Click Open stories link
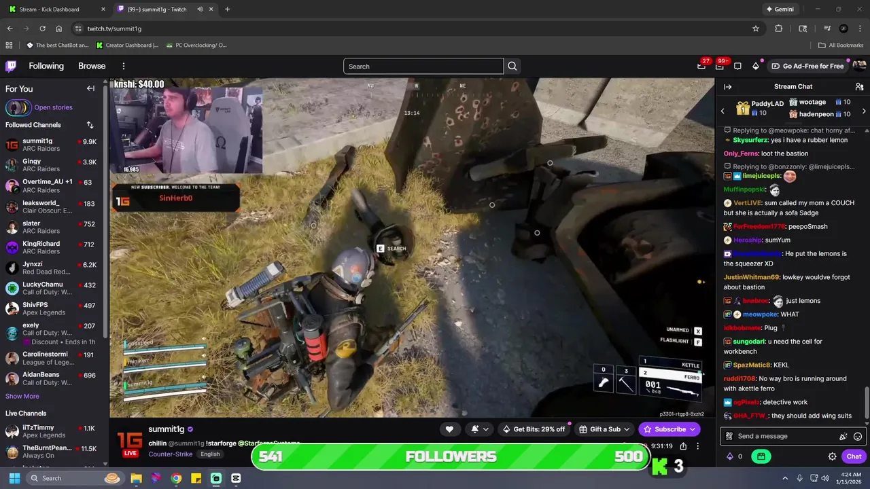The height and width of the screenshot is (489, 870). click(53, 107)
